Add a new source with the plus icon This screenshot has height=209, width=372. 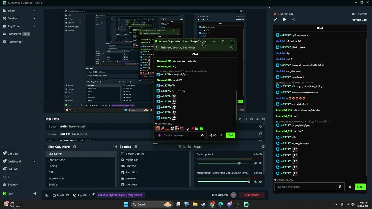point(136,147)
